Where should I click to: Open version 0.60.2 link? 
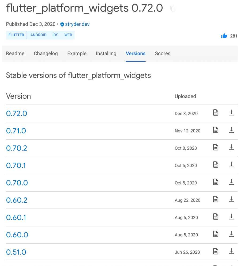tap(17, 200)
